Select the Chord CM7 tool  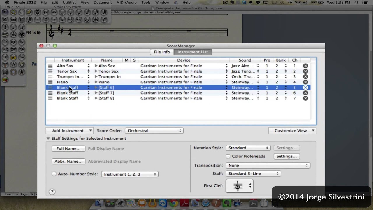(13, 49)
